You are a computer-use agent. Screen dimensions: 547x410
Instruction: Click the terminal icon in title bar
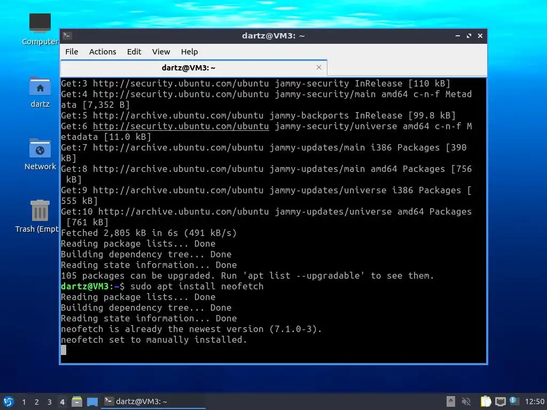click(67, 36)
